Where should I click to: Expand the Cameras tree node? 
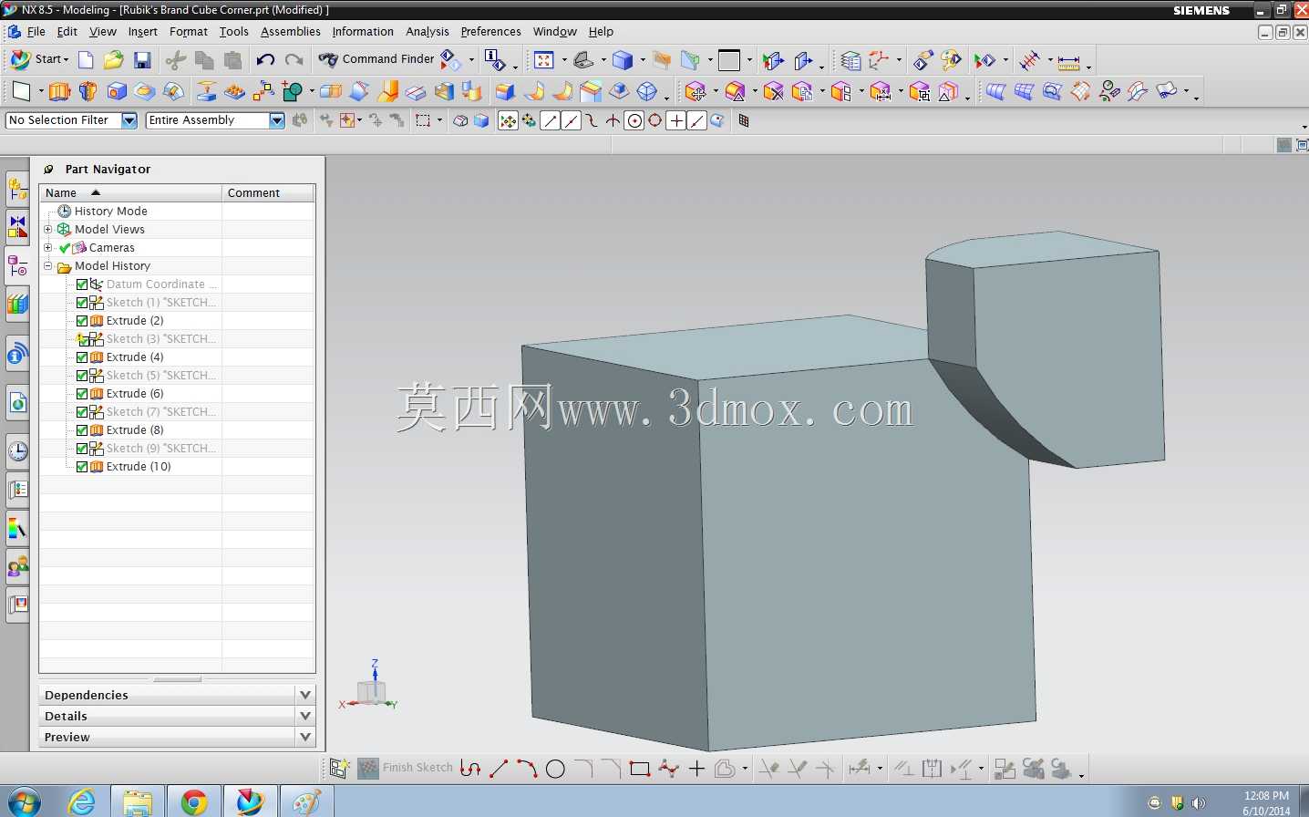[x=48, y=247]
